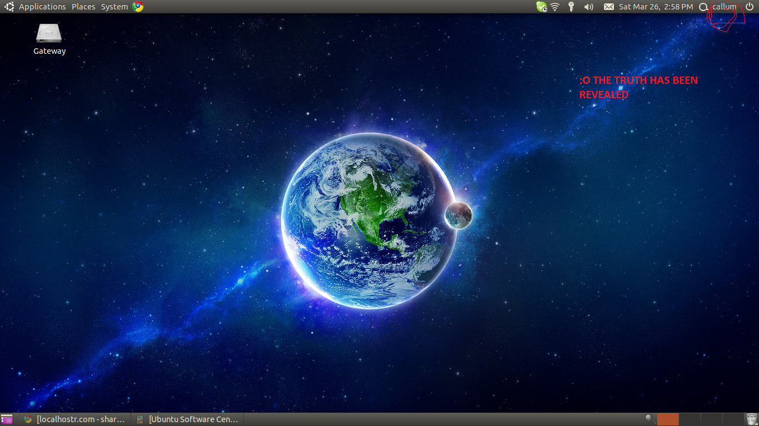
Task: Select the first (orange) workspace
Action: pos(668,419)
